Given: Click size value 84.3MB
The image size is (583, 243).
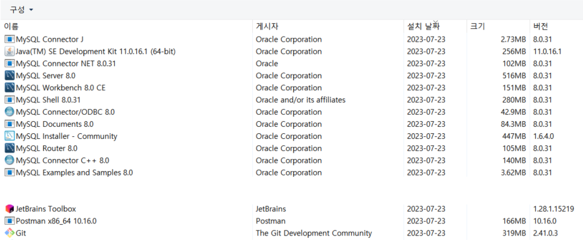Looking at the screenshot, I should tap(513, 124).
